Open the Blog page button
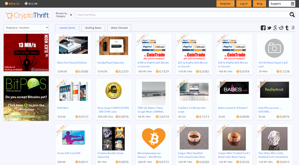The width and height of the screenshot is (299, 165). coord(260,3)
